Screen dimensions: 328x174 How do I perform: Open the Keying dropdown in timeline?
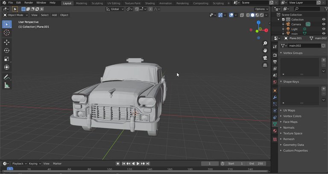(35, 164)
